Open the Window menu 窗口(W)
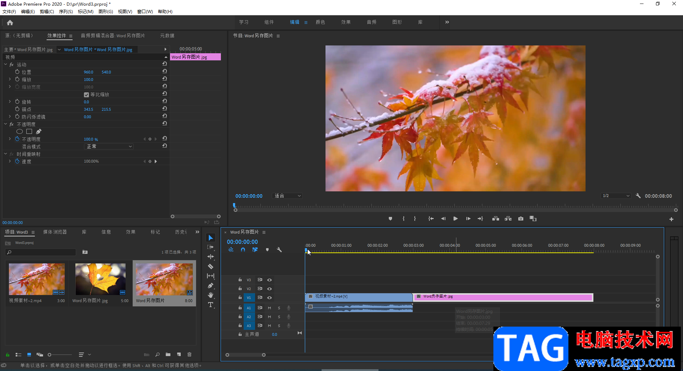 145,11
